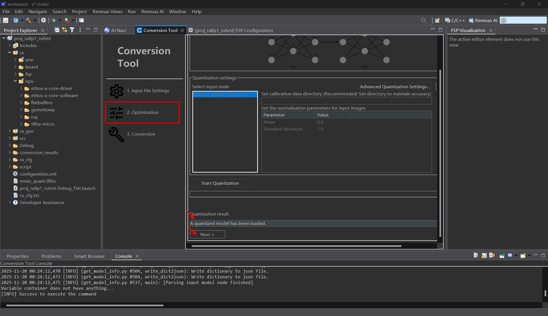This screenshot has height=316, width=548.
Task: Click the Clear Console icon
Action: tap(476, 256)
